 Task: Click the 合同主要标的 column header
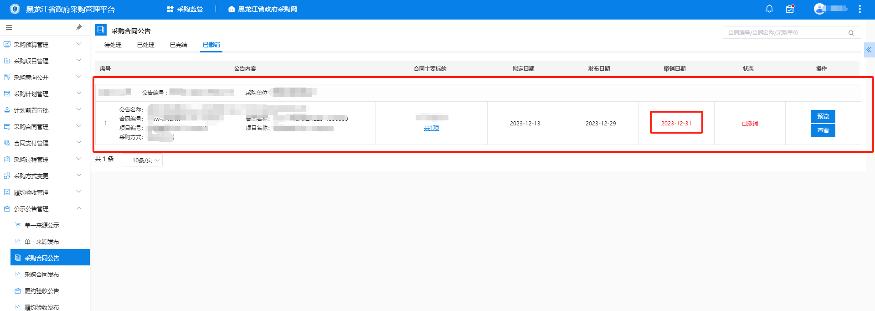430,69
